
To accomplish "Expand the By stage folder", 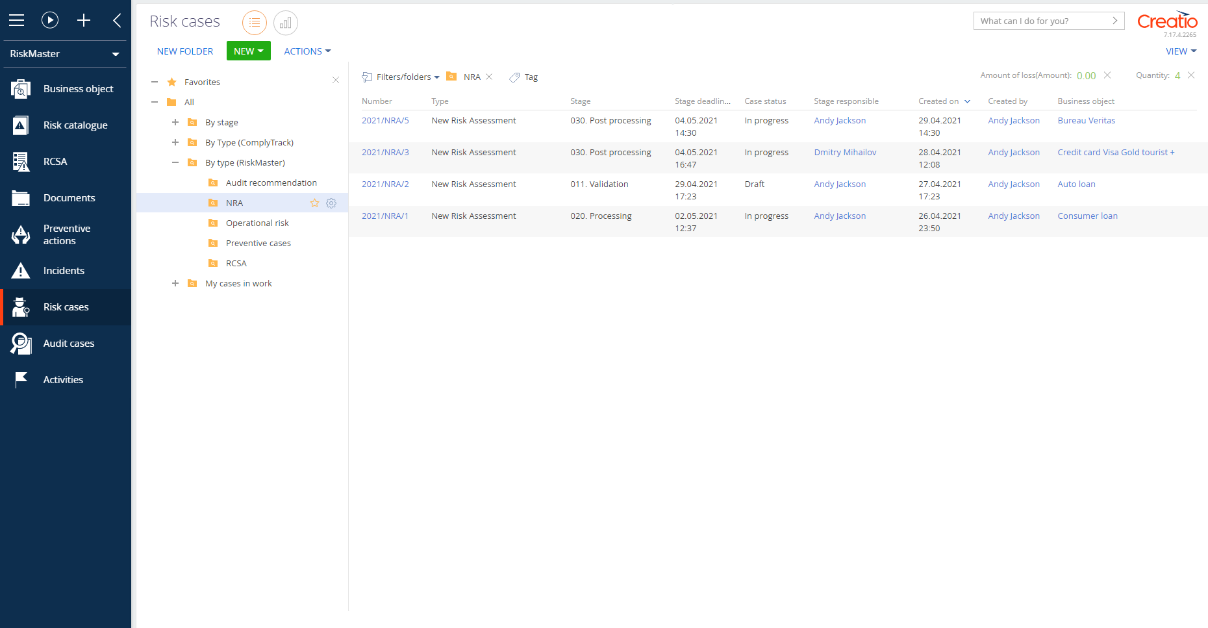I will [175, 122].
